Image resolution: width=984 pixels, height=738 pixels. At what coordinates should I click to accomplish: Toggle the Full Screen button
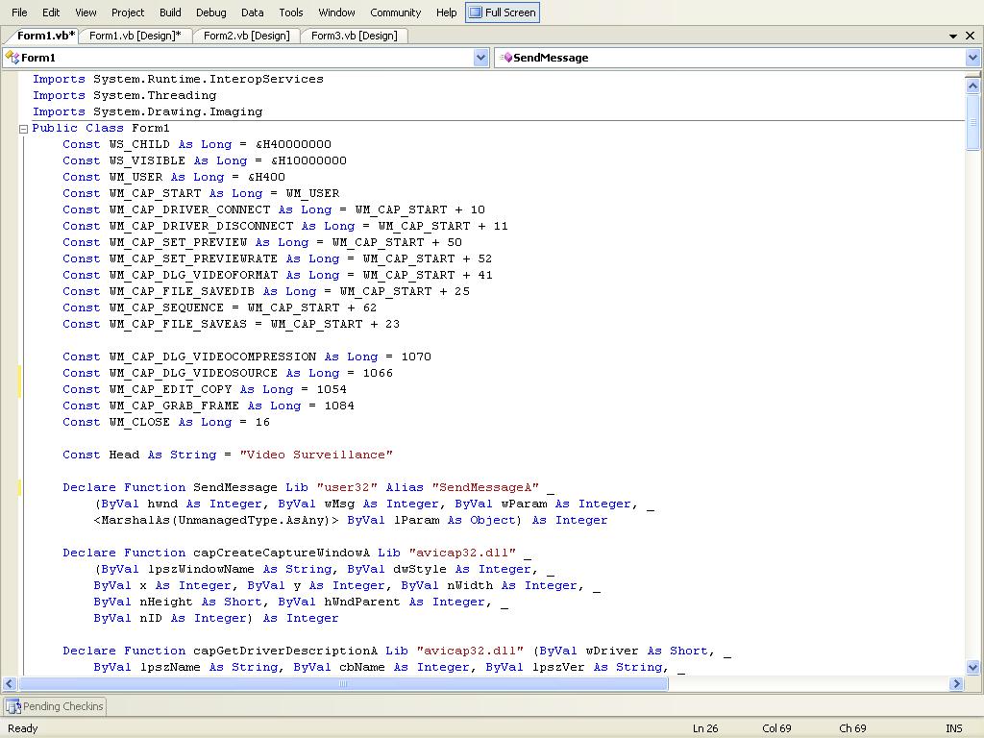[x=502, y=12]
